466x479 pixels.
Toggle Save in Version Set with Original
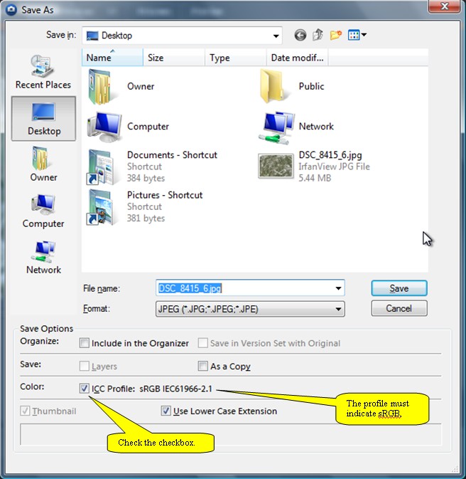point(202,343)
